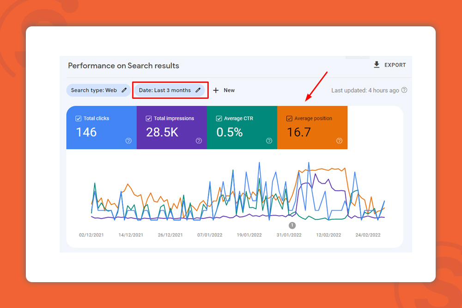Click the 24/02/2022 axis date label
Viewport: 462px width, 308px height.
click(368, 235)
